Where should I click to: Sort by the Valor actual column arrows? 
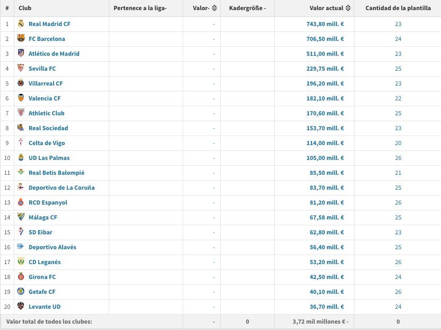[x=348, y=8]
